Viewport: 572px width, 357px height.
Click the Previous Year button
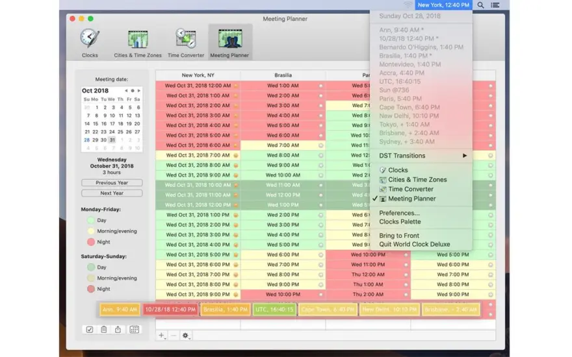pos(112,183)
